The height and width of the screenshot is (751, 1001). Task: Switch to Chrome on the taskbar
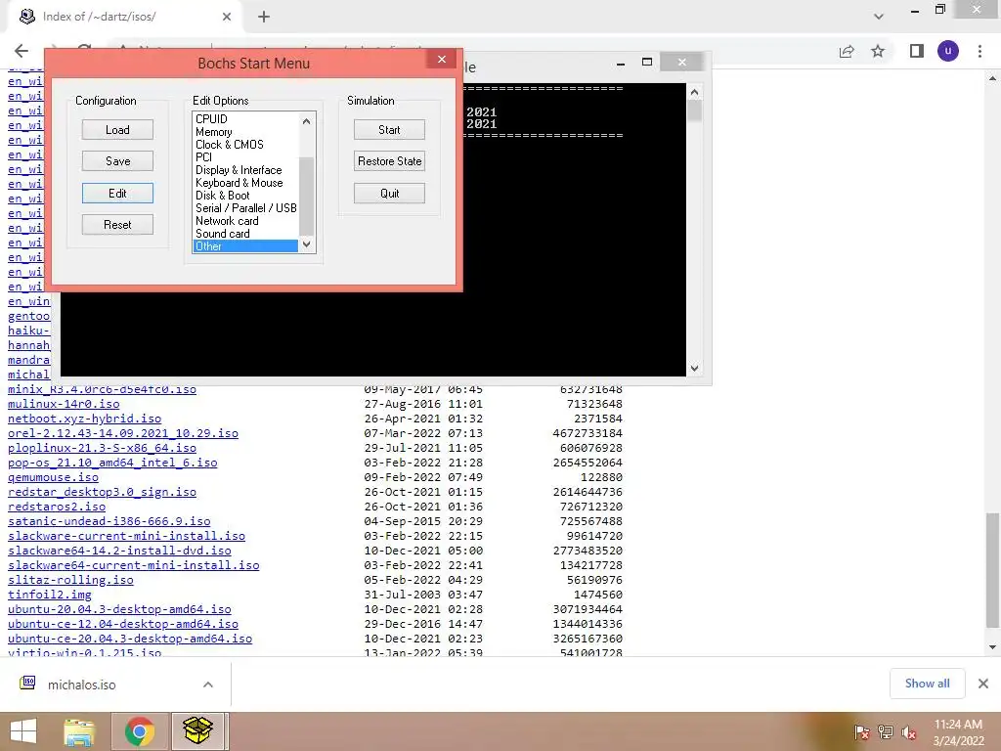coord(140,731)
